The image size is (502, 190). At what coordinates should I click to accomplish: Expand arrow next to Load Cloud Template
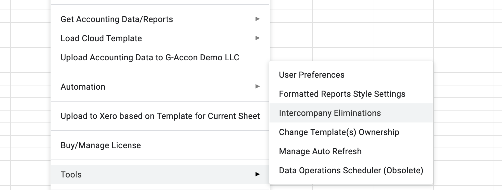pyautogui.click(x=257, y=38)
